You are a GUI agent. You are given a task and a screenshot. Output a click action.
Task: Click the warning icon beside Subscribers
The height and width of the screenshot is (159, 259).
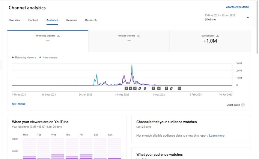[218, 35]
